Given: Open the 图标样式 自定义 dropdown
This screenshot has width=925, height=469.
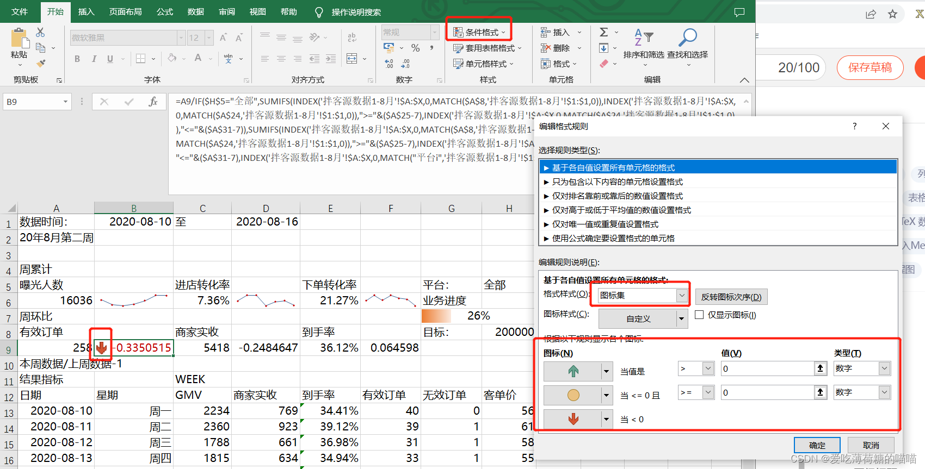Looking at the screenshot, I should click(643, 318).
